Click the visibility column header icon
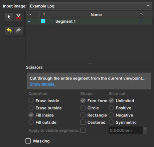The height and width of the screenshot is (147, 154). pyautogui.click(x=29, y=15)
